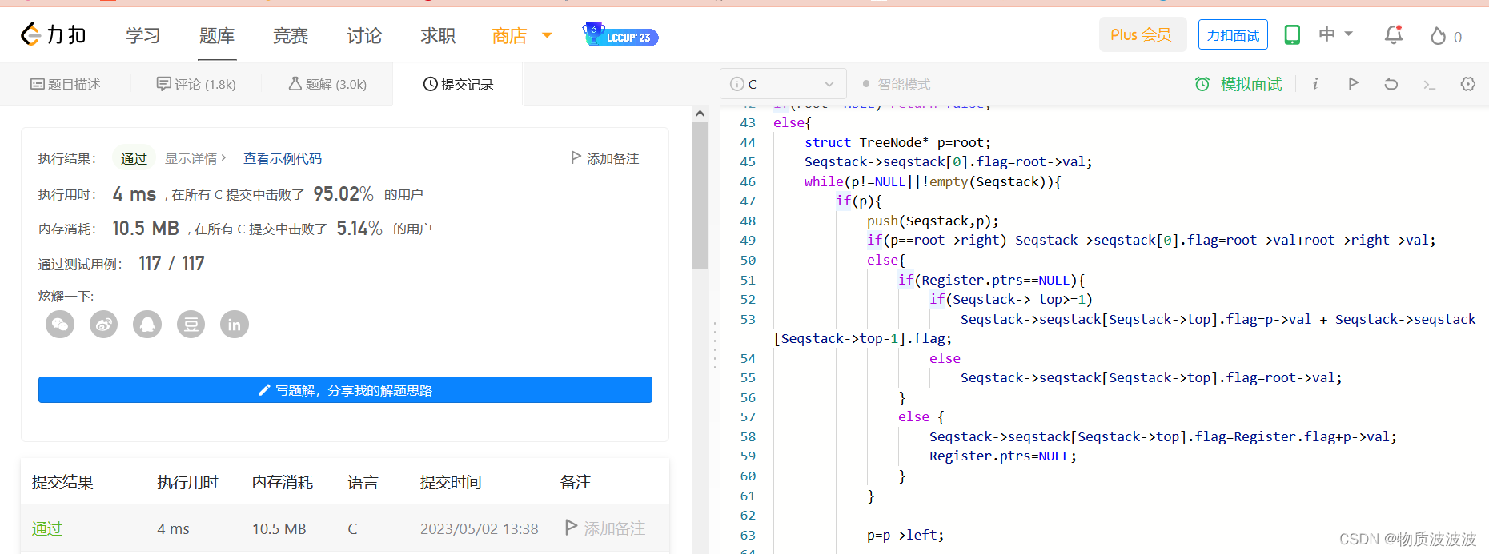Open the 查看示例代码 link
The width and height of the screenshot is (1489, 554).
pyautogui.click(x=282, y=158)
